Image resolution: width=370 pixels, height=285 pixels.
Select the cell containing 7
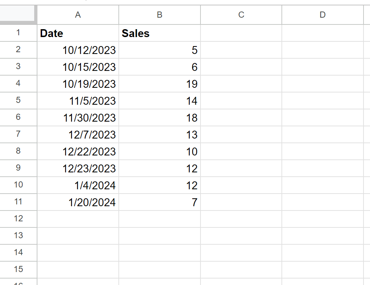tap(159, 202)
